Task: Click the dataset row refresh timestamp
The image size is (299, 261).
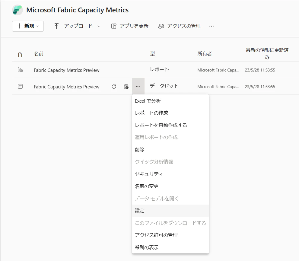Action: point(260,87)
